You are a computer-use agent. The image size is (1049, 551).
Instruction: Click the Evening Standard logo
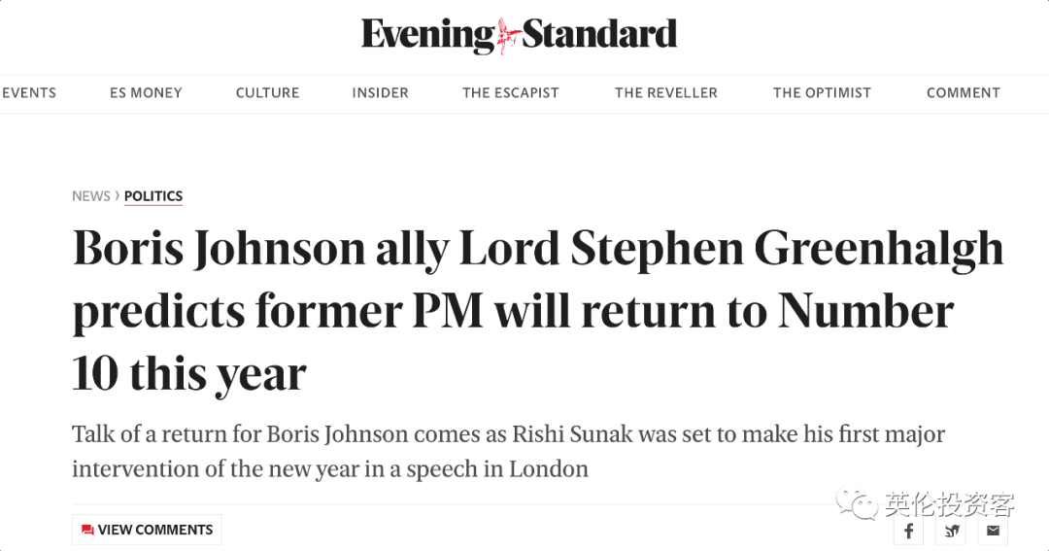coord(519,35)
